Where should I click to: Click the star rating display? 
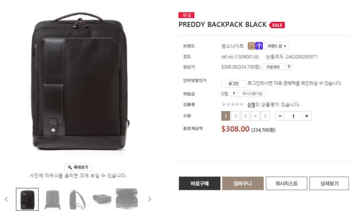(x=233, y=104)
